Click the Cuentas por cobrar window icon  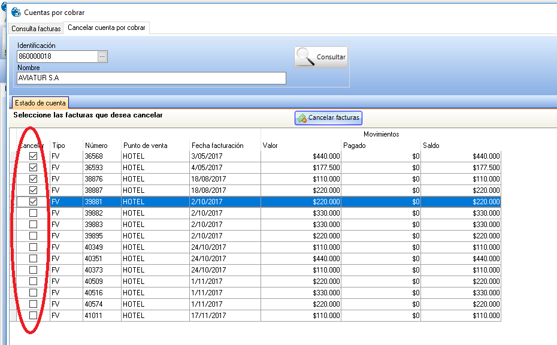(16, 12)
